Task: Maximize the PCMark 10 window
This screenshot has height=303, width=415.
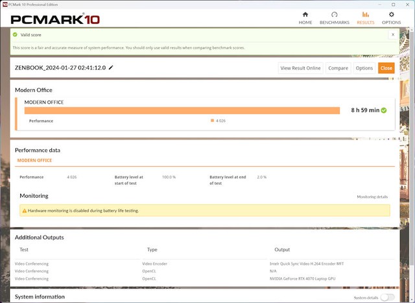Action: 394,5
